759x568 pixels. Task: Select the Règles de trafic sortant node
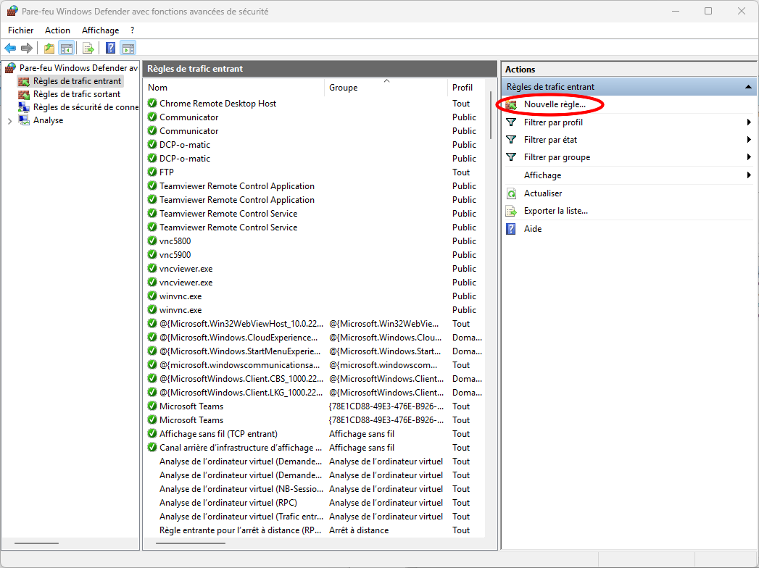[76, 94]
